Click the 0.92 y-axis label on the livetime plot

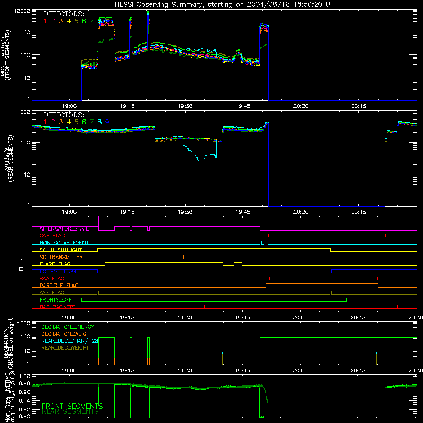pyautogui.click(x=24, y=409)
